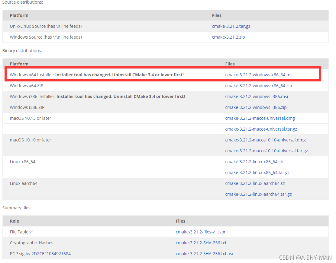The height and width of the screenshot is (263, 336).
Task: Select 'Windows Source (has \r\n line feeds)' text
Action: (x=46, y=37)
